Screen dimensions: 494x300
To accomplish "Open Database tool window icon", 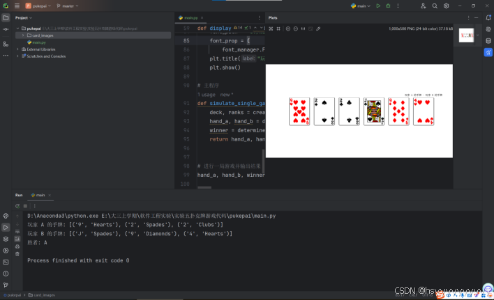I will 488,41.
